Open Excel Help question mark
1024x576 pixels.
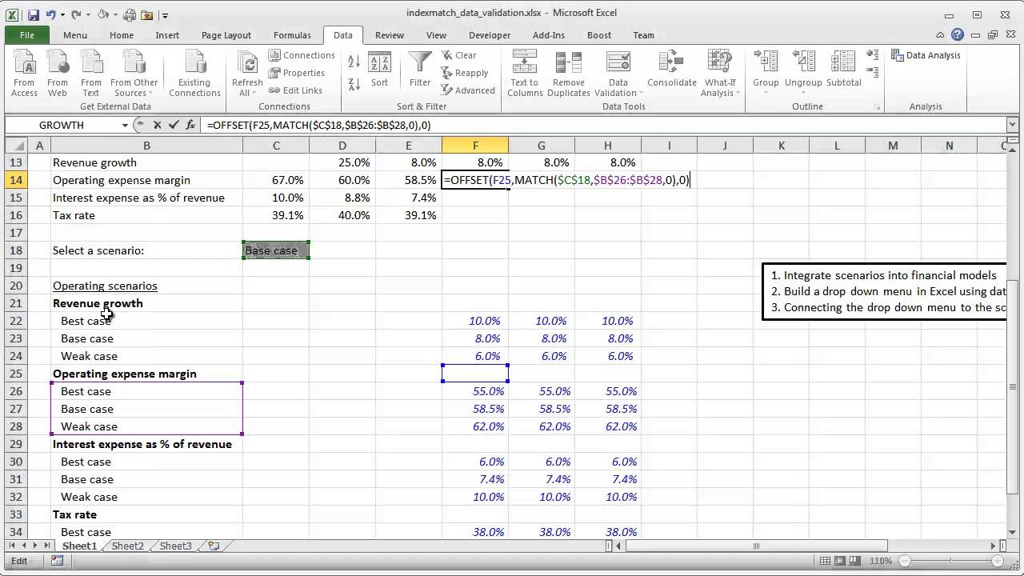click(958, 35)
